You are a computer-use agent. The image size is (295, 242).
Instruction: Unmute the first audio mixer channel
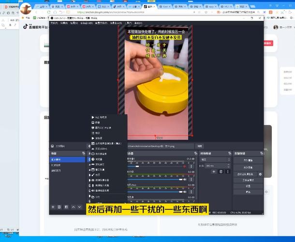pos(185,166)
